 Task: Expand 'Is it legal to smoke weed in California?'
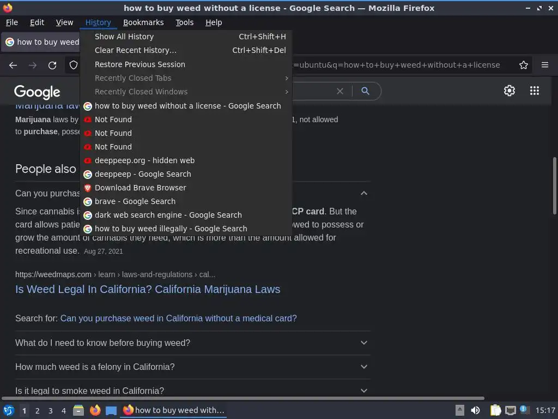click(x=192, y=391)
